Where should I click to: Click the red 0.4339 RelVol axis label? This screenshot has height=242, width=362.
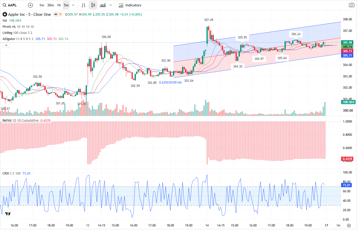coord(347,159)
